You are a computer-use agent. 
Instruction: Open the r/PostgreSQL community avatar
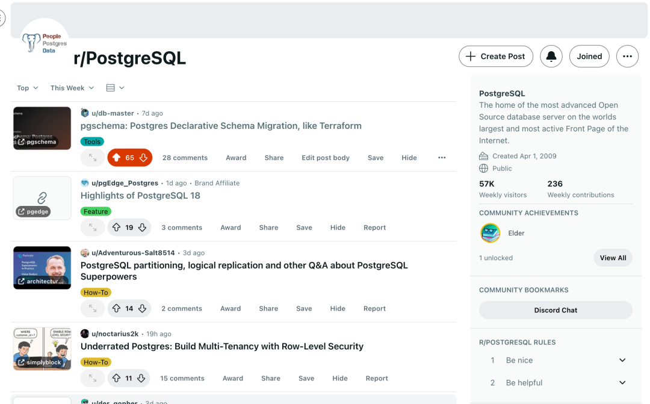pos(44,43)
